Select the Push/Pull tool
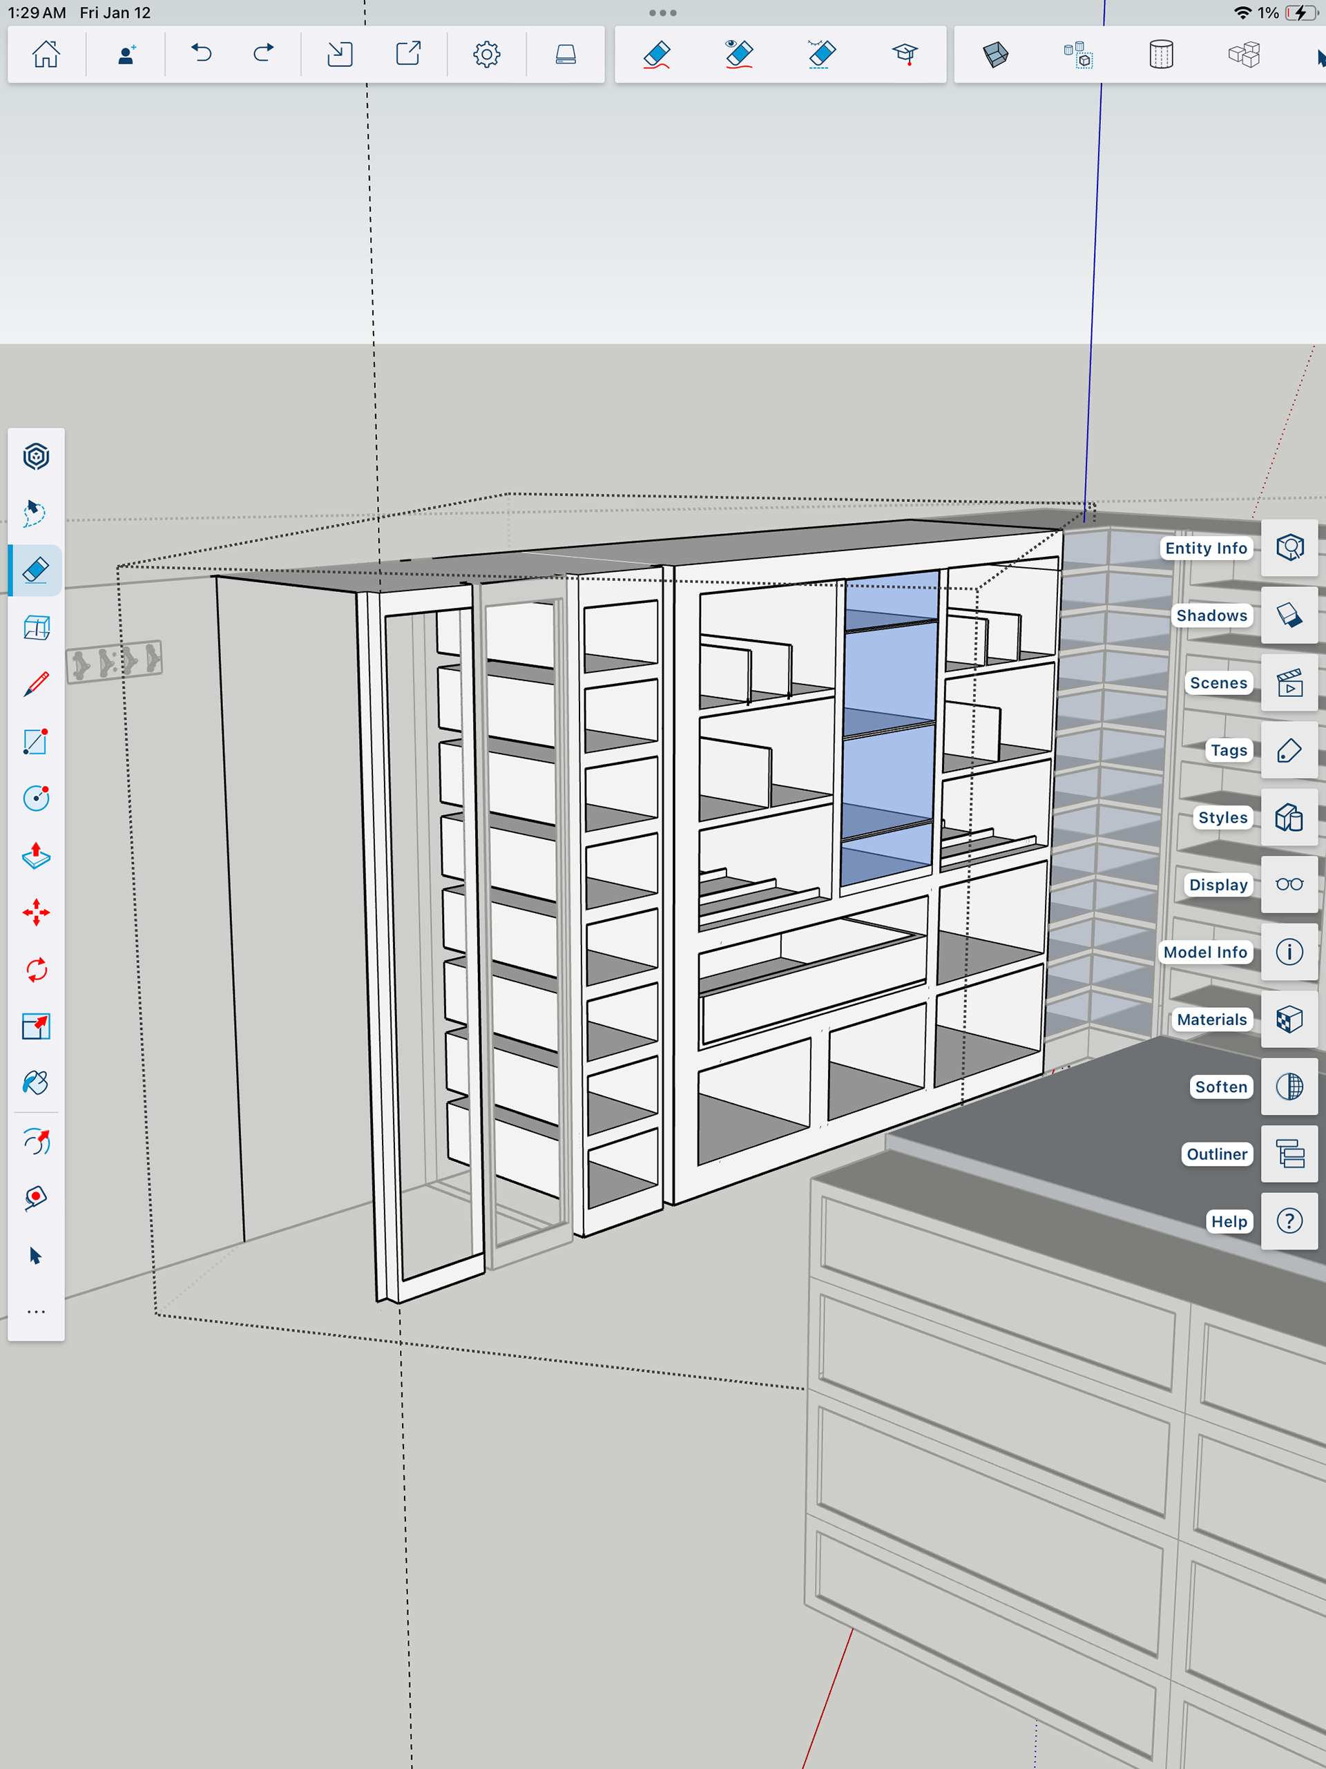The height and width of the screenshot is (1769, 1326). [36, 856]
